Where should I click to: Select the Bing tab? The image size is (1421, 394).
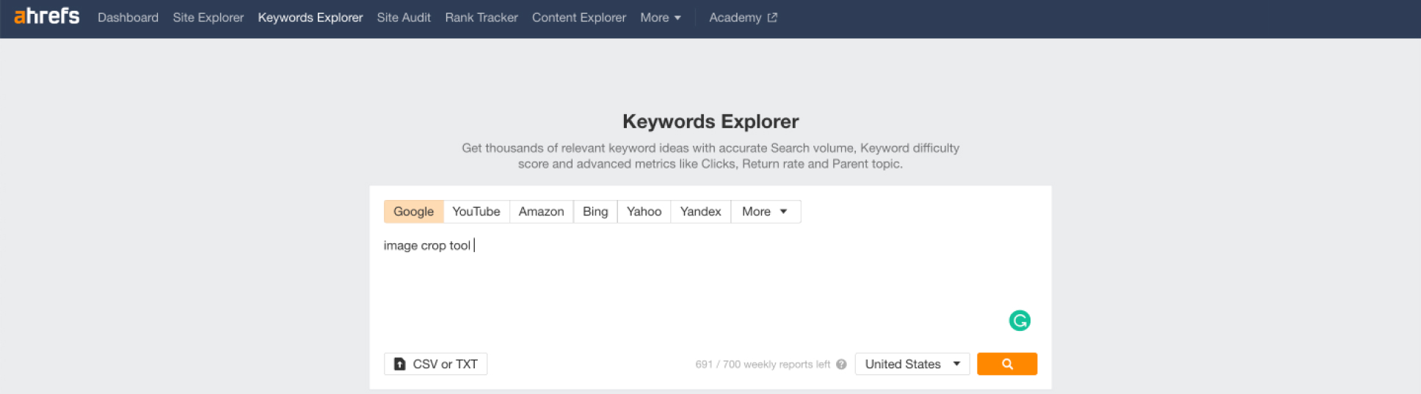(x=595, y=212)
